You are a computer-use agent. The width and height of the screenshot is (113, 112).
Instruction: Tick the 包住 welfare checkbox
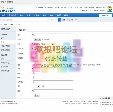pyautogui.click(x=42, y=65)
